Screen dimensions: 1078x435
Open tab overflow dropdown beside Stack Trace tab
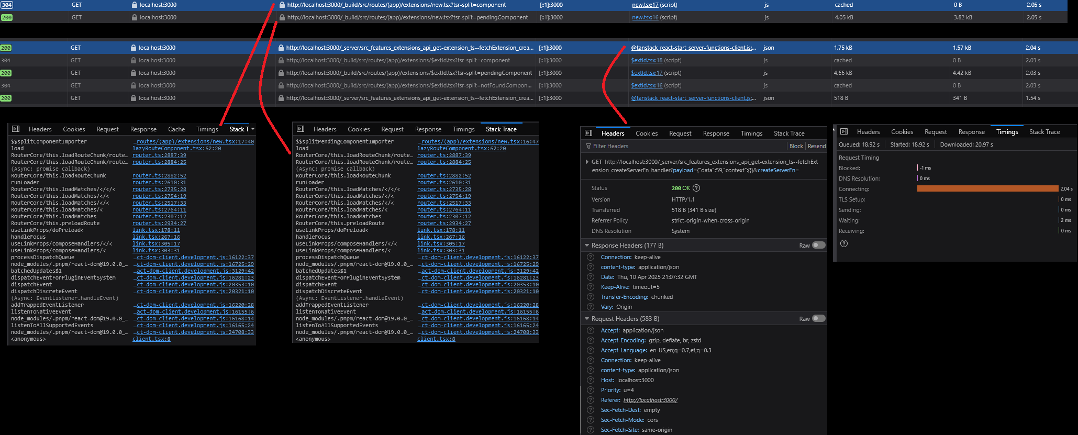[x=253, y=129]
